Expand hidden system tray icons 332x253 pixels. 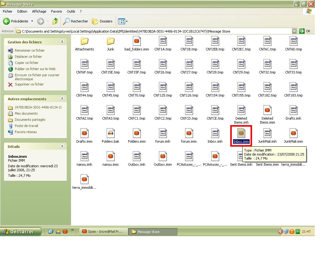[x=280, y=231]
